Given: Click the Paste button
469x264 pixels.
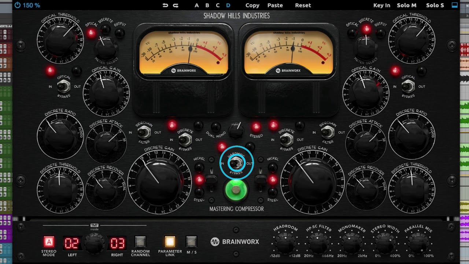Looking at the screenshot, I should click(x=275, y=5).
